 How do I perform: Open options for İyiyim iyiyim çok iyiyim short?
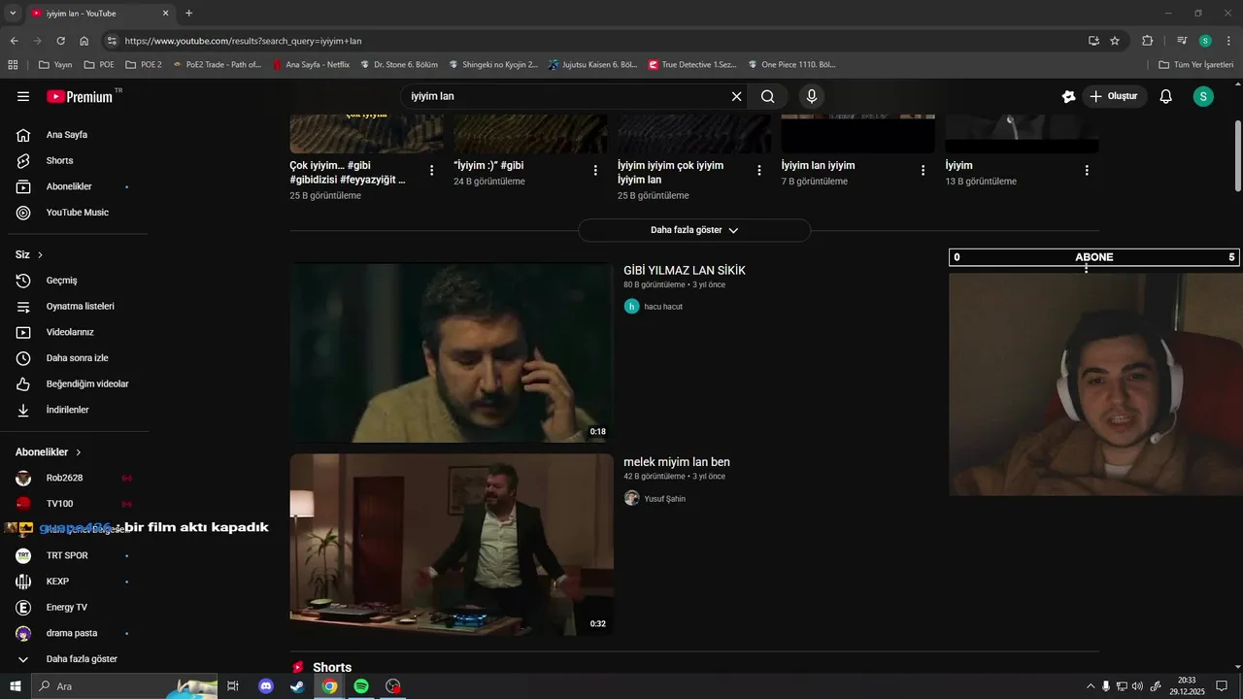759,170
